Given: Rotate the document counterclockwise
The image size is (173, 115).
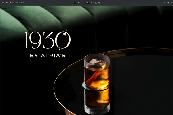Looking at the screenshot, I should point(99,3).
